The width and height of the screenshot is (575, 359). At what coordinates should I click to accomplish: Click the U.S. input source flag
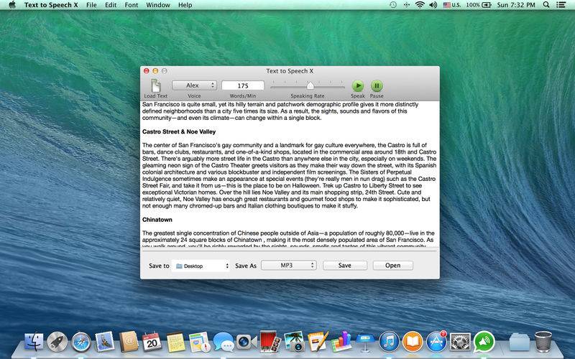pos(452,5)
